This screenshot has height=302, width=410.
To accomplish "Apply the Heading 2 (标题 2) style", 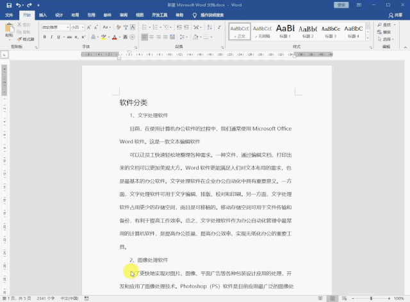I will coord(308,31).
